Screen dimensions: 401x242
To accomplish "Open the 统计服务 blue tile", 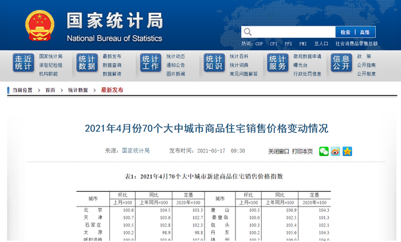I will (277, 63).
